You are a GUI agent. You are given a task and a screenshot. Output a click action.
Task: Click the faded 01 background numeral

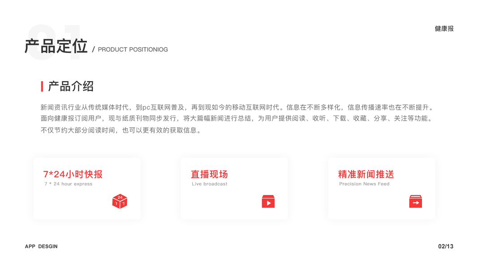(x=54, y=42)
